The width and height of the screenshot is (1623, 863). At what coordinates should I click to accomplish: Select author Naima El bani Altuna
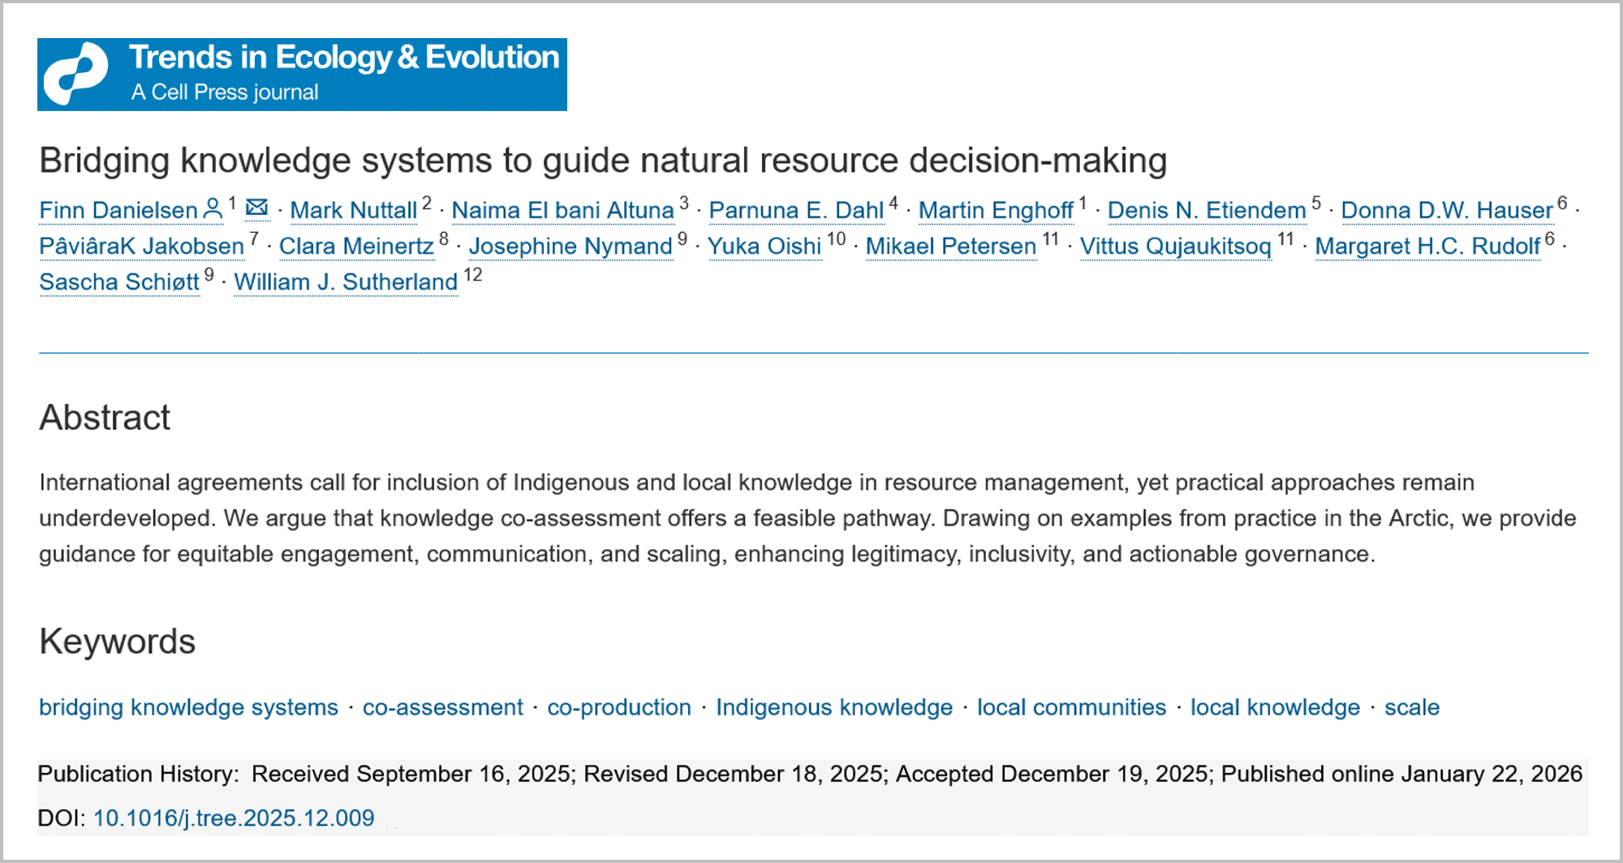point(562,211)
